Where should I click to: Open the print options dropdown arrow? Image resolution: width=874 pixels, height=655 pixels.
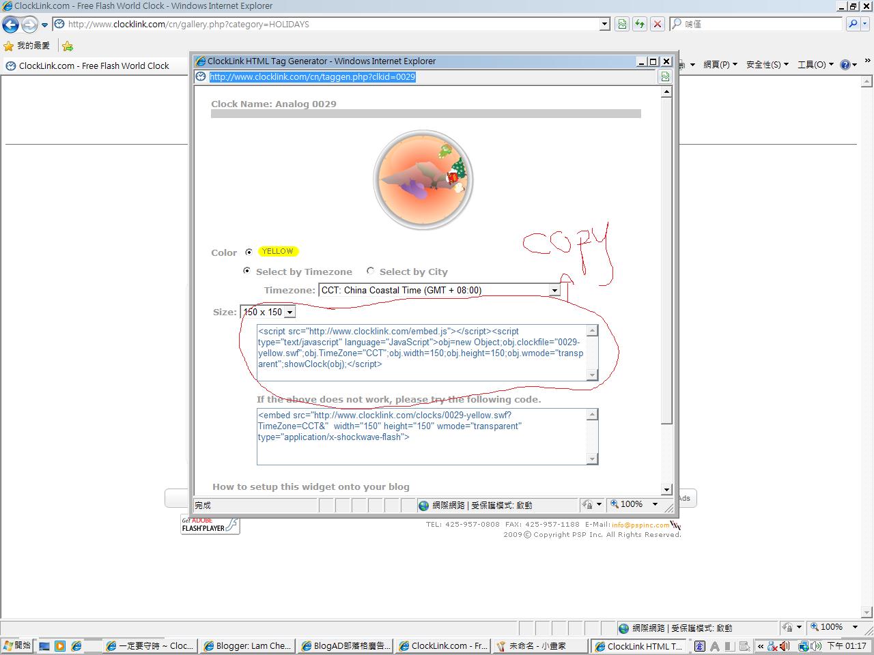[x=692, y=64]
